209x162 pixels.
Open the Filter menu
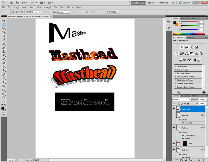(39, 7)
